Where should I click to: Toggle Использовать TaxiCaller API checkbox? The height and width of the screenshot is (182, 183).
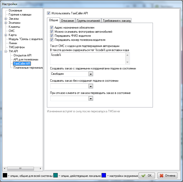point(49,13)
